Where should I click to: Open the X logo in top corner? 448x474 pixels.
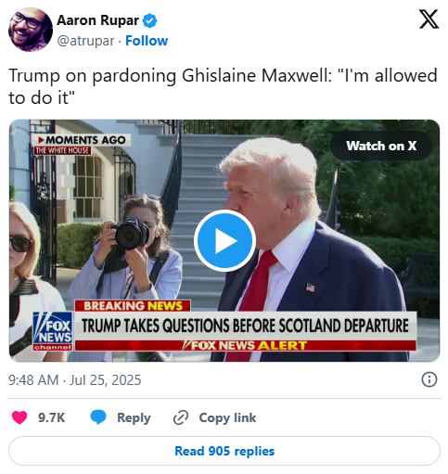tap(429, 19)
